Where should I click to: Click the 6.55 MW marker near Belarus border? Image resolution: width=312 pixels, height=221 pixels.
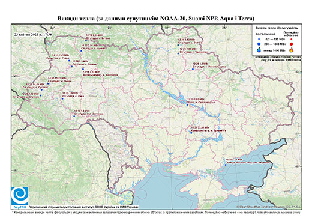[x=86, y=41]
